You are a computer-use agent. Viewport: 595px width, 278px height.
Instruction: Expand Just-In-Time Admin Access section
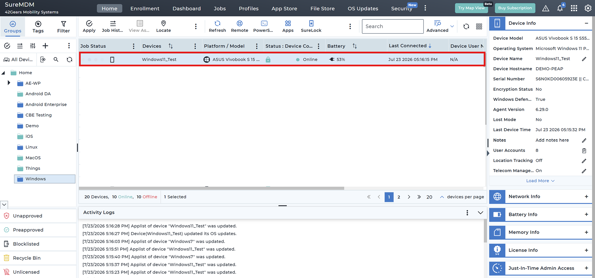tap(586, 268)
